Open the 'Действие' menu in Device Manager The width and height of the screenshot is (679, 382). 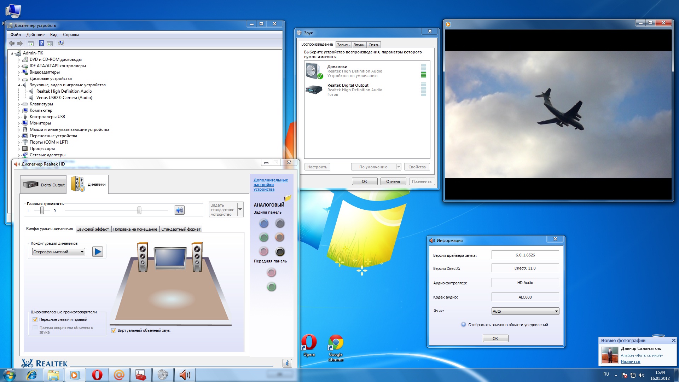point(35,35)
